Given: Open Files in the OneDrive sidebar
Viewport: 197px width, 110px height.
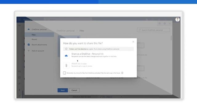Looking at the screenshot, I should coord(39,35).
